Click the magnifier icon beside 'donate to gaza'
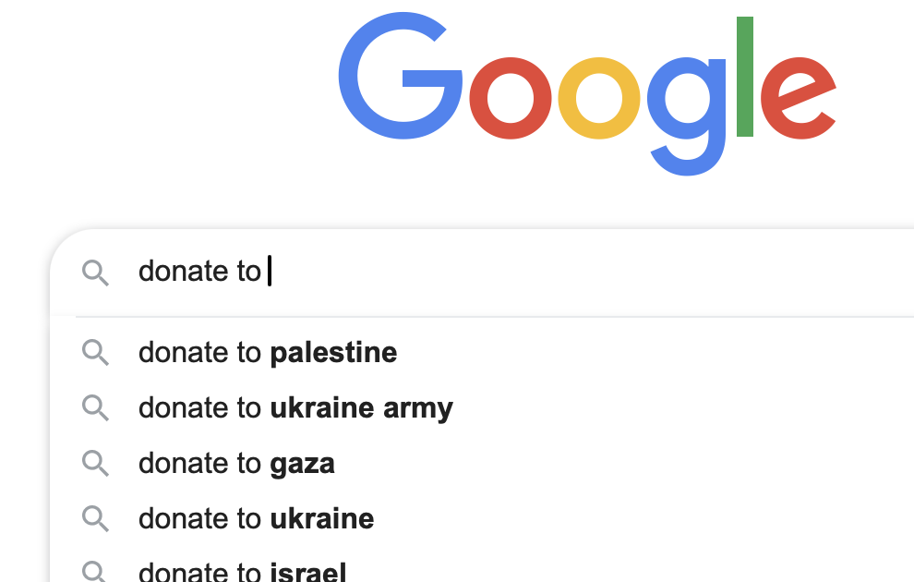Image resolution: width=914 pixels, height=582 pixels. [95, 463]
